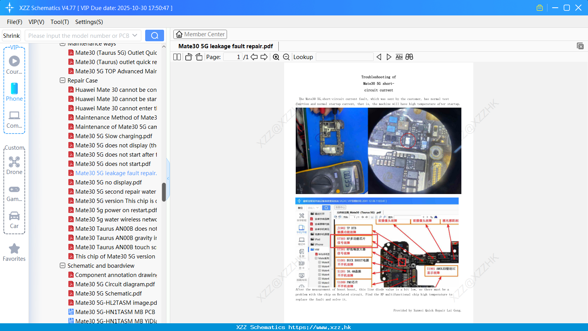588x331 pixels.
Task: Open This chip of Mate30 5G version file
Action: tap(112, 257)
